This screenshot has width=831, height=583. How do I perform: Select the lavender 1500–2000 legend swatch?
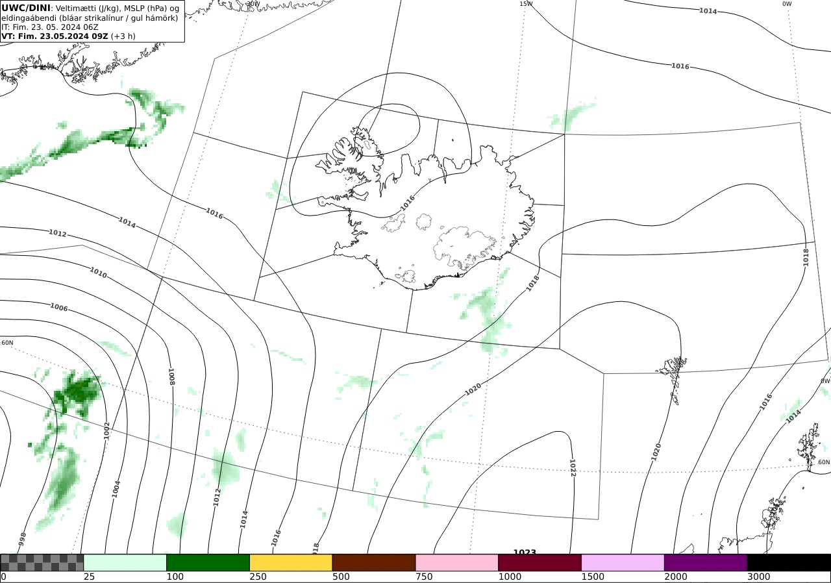[x=623, y=562]
